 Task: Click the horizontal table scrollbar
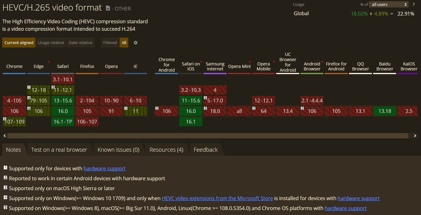(208, 136)
